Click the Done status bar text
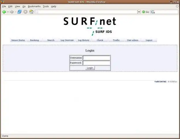Viewport: 180px width, 139px height. (x=5, y=136)
